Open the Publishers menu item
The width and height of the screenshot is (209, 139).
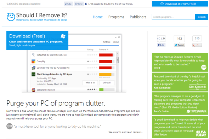click(138, 17)
